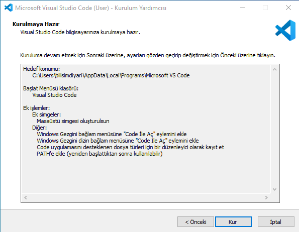This screenshot has width=299, height=232.
Task: Click the Kurulmaya Hazır heading
Action: 36,24
